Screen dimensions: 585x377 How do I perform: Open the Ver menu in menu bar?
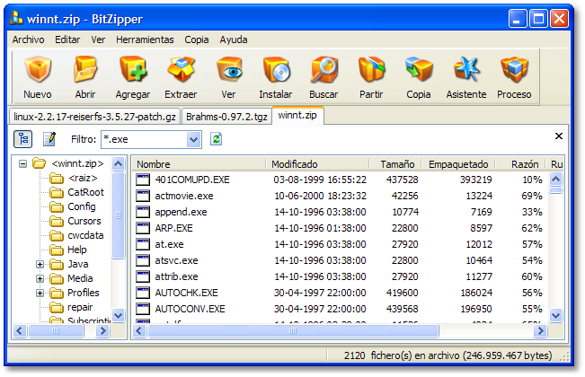(98, 39)
